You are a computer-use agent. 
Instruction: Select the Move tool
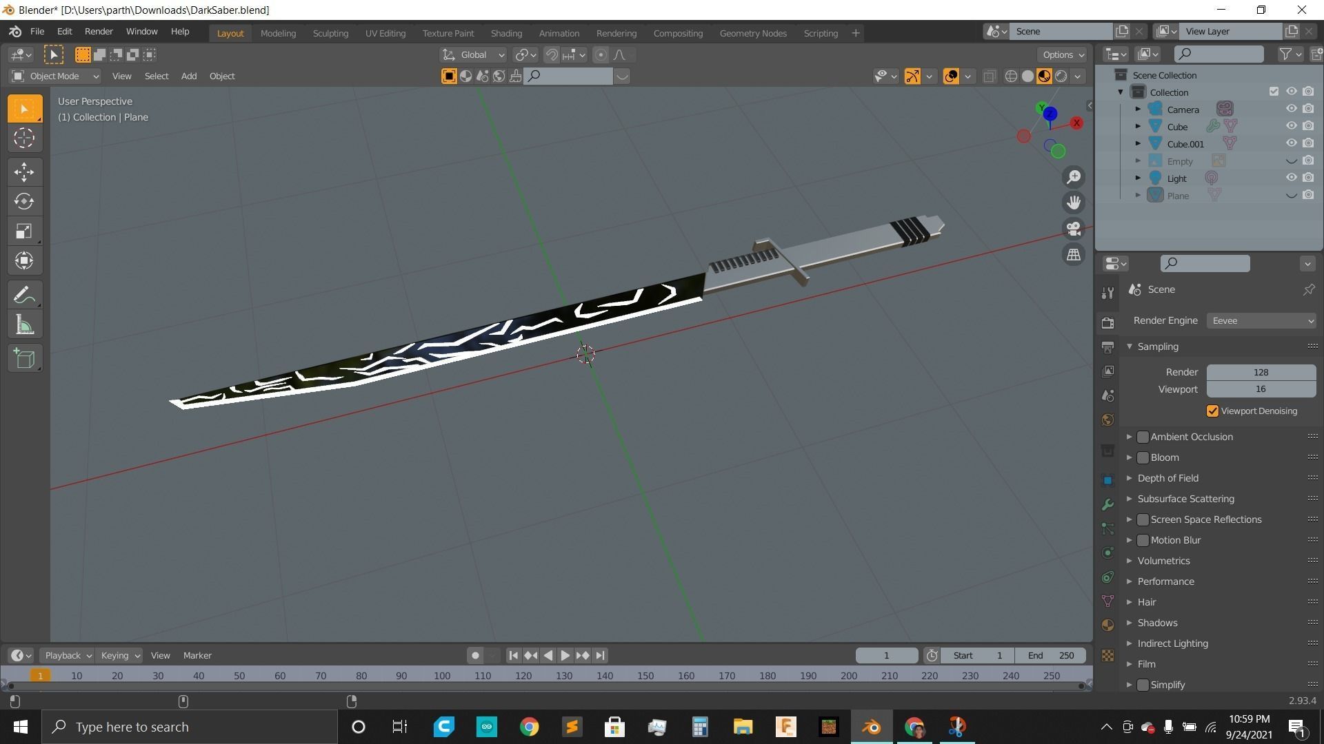click(24, 172)
